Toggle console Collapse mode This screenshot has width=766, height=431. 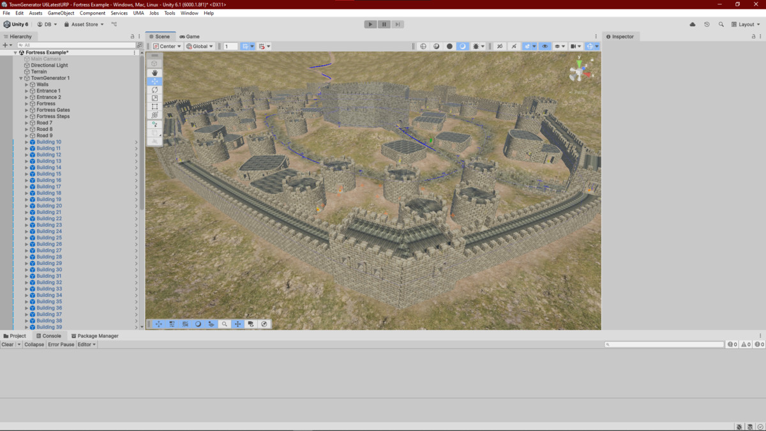34,344
